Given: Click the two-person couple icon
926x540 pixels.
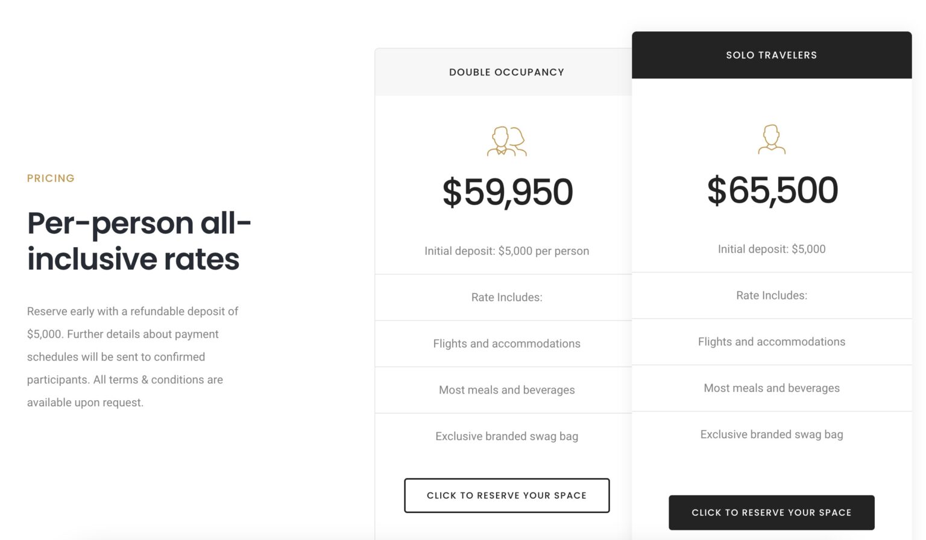Looking at the screenshot, I should tap(506, 142).
